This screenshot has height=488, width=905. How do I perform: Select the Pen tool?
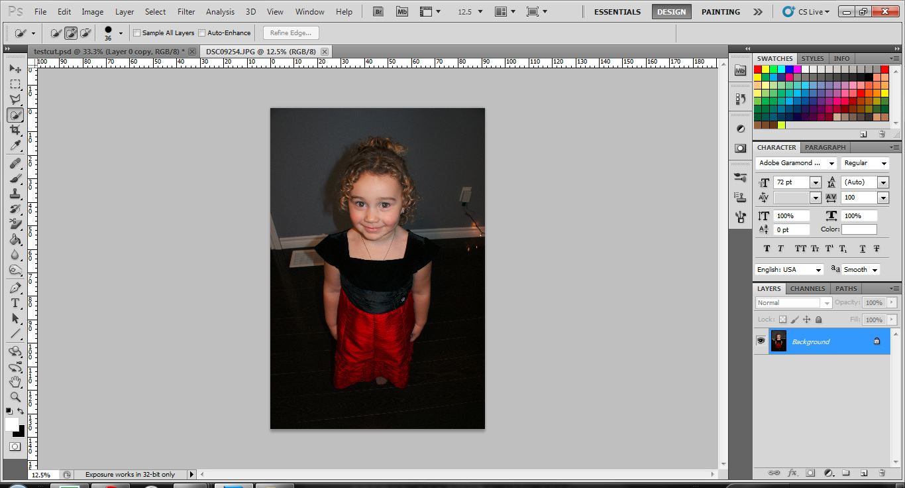coord(15,288)
